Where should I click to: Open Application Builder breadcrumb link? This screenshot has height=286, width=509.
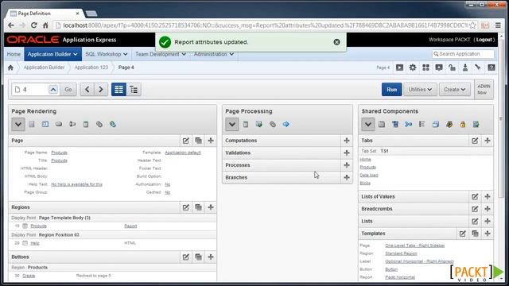coord(44,68)
